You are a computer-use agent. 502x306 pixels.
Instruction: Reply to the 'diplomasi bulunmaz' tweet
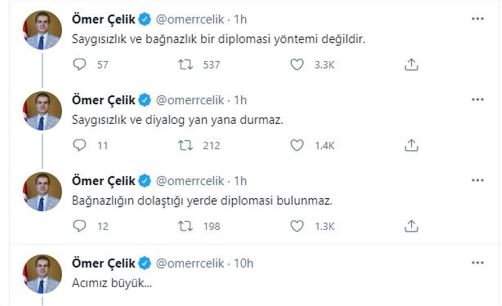(80, 227)
